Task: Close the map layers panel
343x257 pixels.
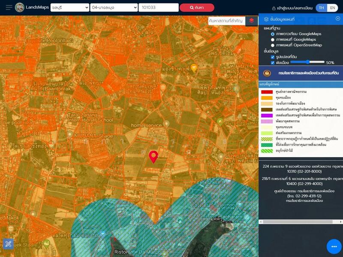Action: (338, 19)
